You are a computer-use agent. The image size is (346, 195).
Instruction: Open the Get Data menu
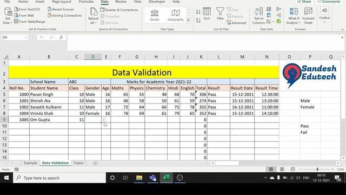tap(8, 16)
